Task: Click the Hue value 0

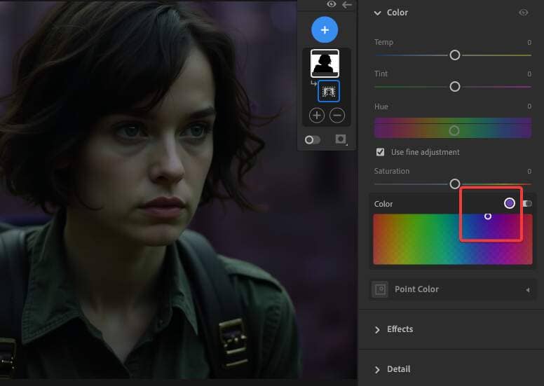Action: click(x=529, y=106)
